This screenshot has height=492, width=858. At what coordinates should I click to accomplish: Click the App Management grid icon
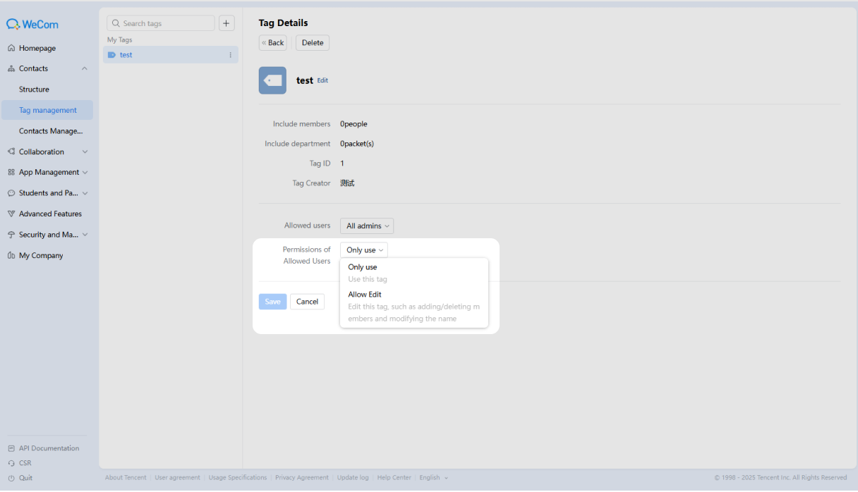click(11, 173)
